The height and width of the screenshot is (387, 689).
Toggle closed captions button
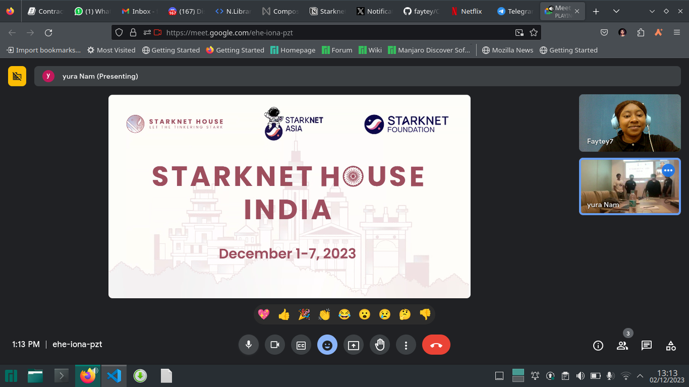tap(301, 345)
